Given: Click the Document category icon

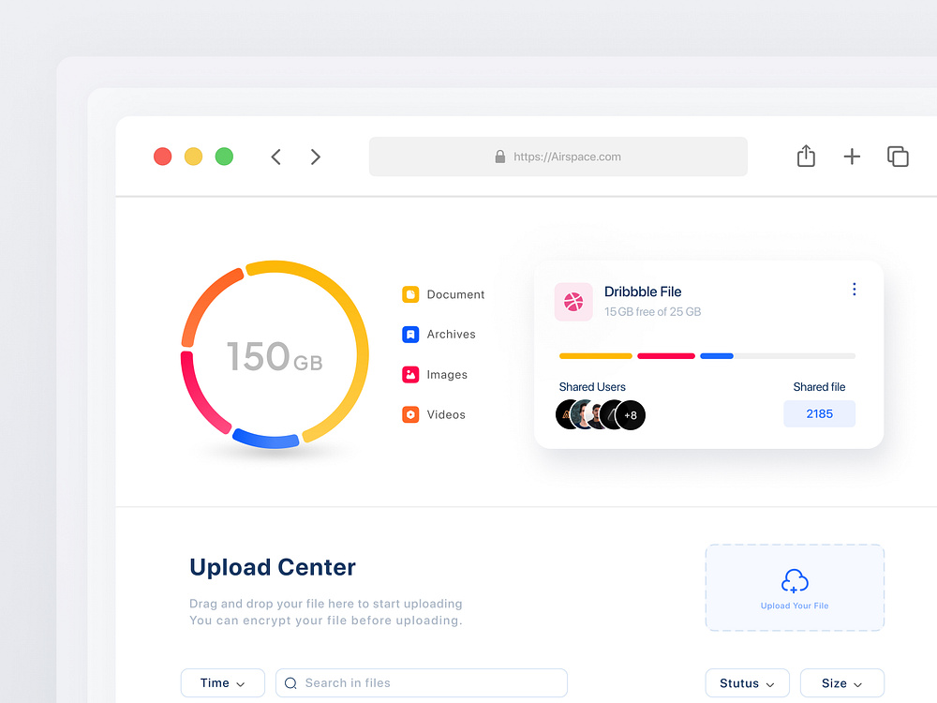Looking at the screenshot, I should [410, 294].
